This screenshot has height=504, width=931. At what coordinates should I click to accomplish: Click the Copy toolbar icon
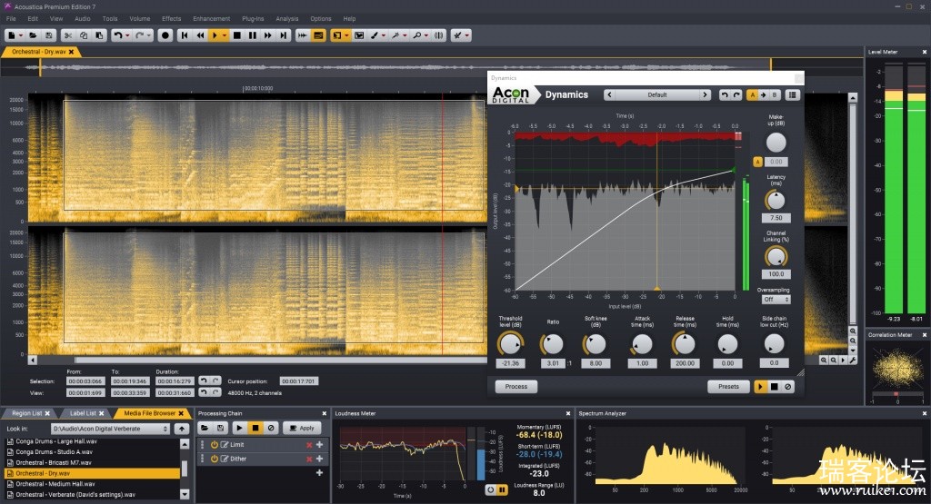(84, 35)
